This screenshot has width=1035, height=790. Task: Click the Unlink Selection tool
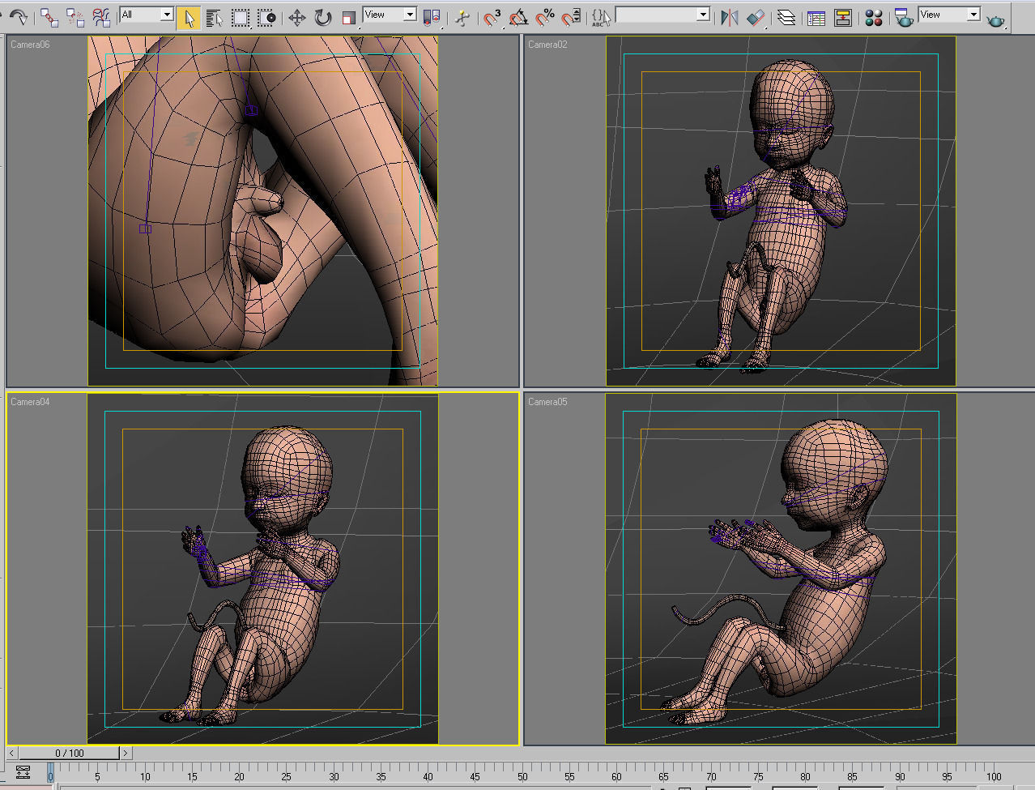[75, 17]
